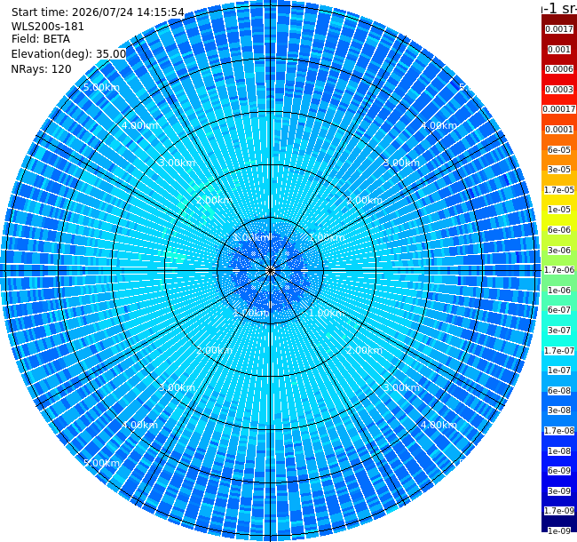
Task: Pick the 6e-09 deep blue colorbar level
Action: (559, 471)
